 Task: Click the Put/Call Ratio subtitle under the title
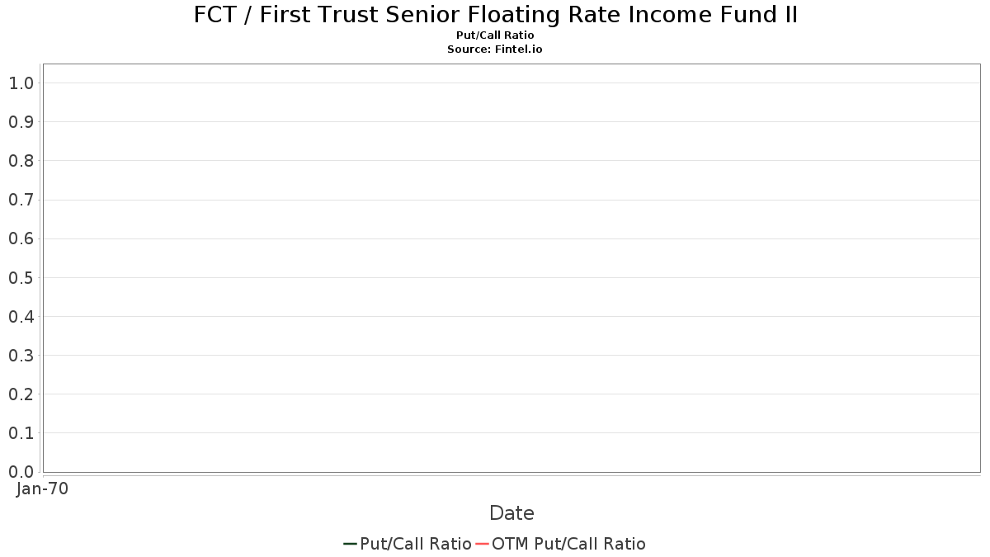[x=495, y=35]
